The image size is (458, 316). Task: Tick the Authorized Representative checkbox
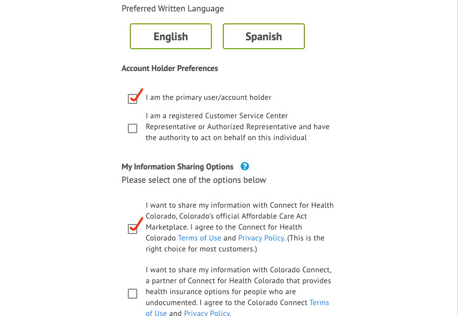(x=132, y=128)
